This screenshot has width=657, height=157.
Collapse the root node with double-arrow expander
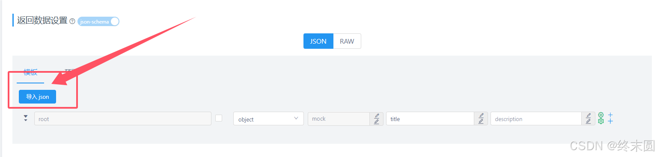(26, 118)
